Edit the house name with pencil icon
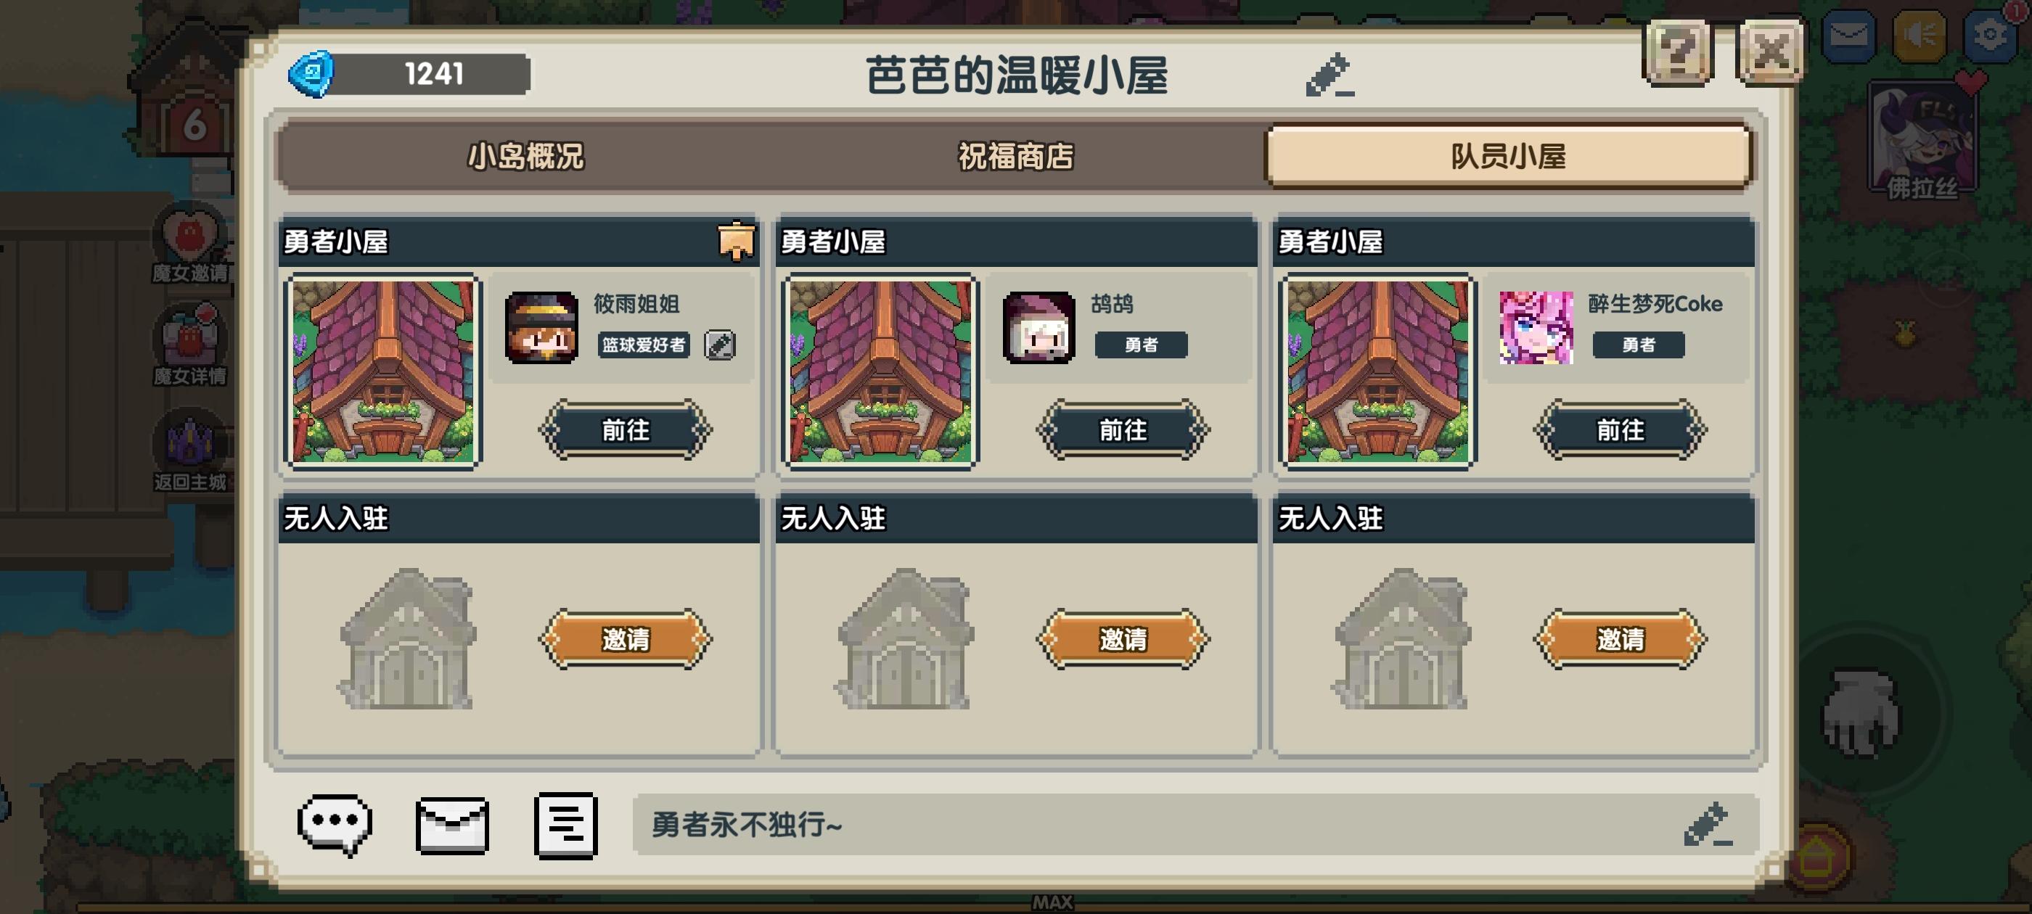Viewport: 2032px width, 914px height. click(1330, 75)
